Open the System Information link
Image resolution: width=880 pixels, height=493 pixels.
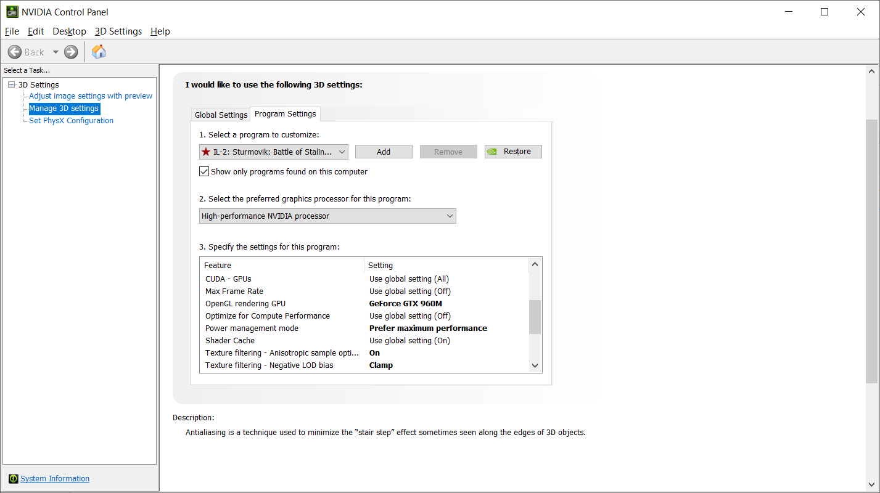[x=55, y=479]
